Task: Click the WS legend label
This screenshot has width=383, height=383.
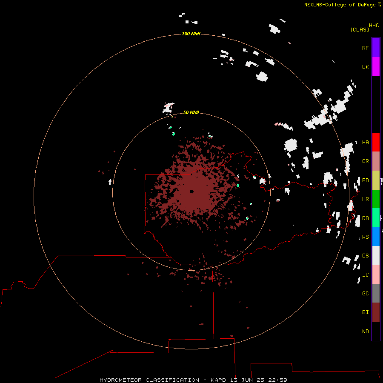Action: 365,237
